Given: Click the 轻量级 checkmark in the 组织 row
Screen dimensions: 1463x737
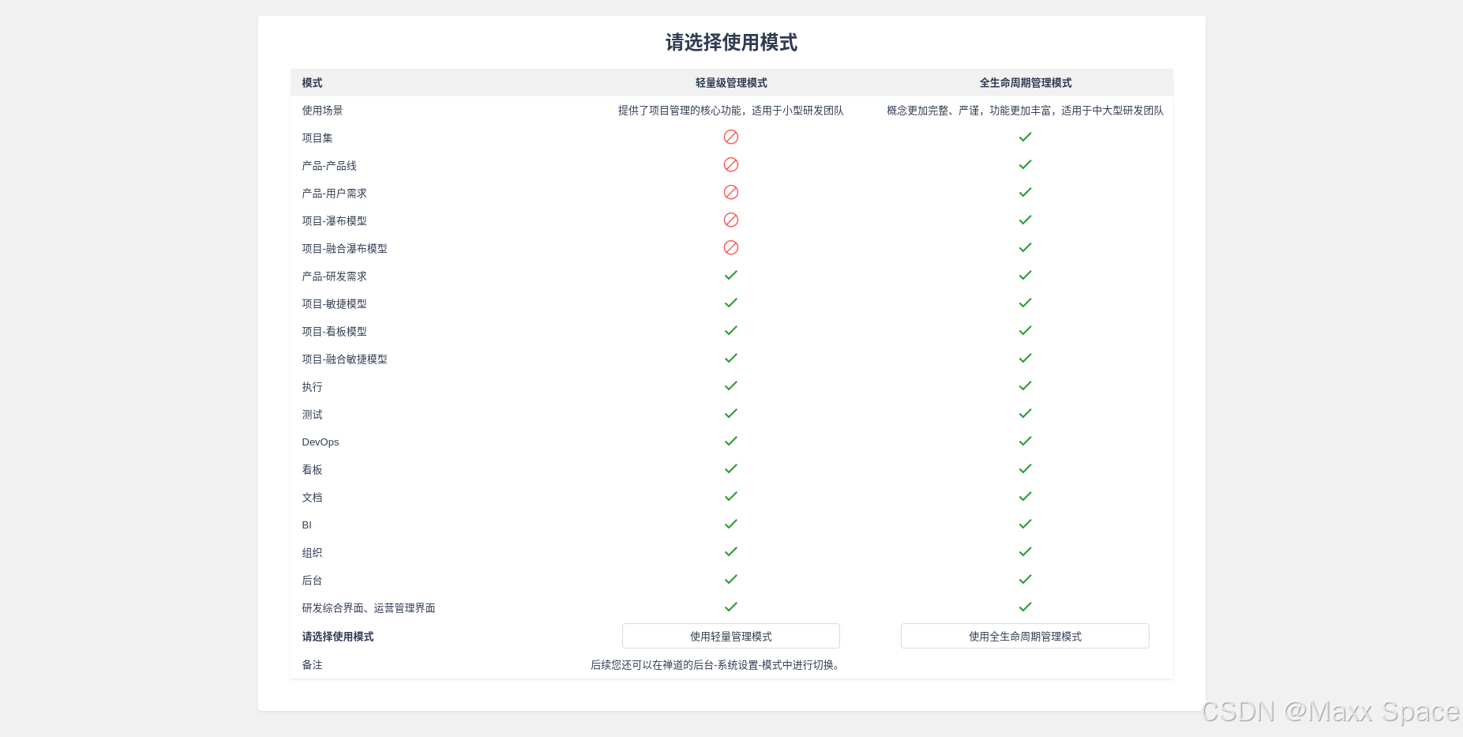Looking at the screenshot, I should pos(731,551).
